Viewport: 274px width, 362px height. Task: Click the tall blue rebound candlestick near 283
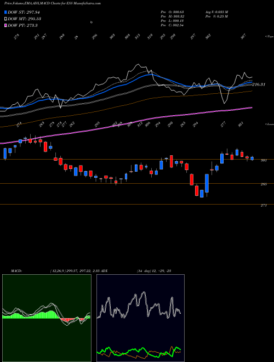207,183
